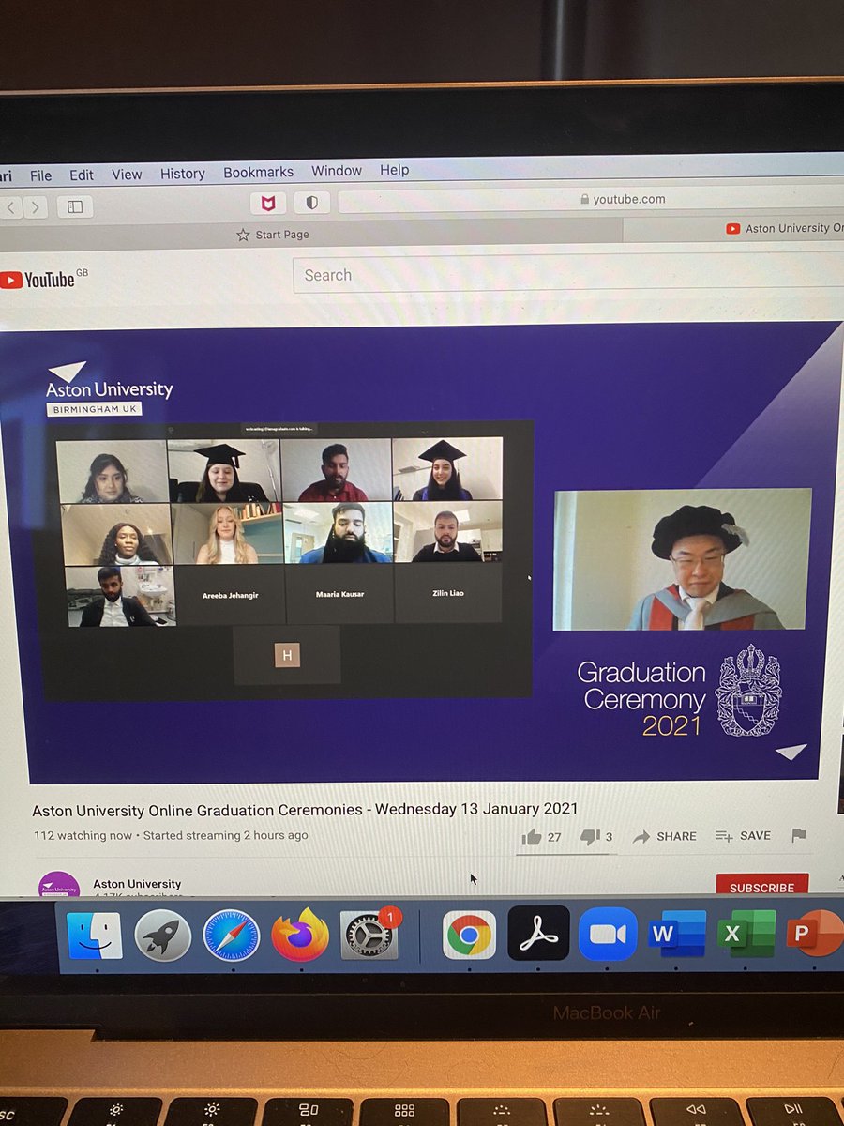This screenshot has width=844, height=1126.
Task: Open the File menu
Action: coord(40,175)
